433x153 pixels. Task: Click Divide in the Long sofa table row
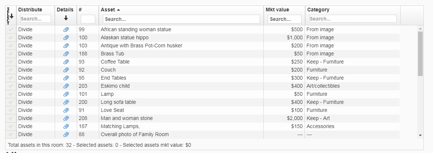tap(25, 102)
